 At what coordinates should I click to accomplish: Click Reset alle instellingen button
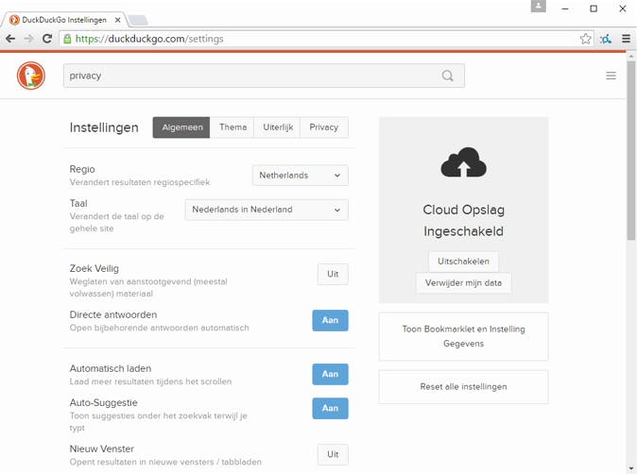[x=463, y=387]
